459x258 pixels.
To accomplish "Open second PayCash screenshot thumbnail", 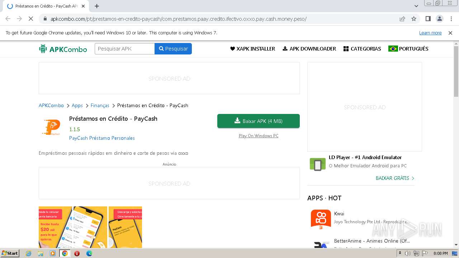I will point(90,227).
